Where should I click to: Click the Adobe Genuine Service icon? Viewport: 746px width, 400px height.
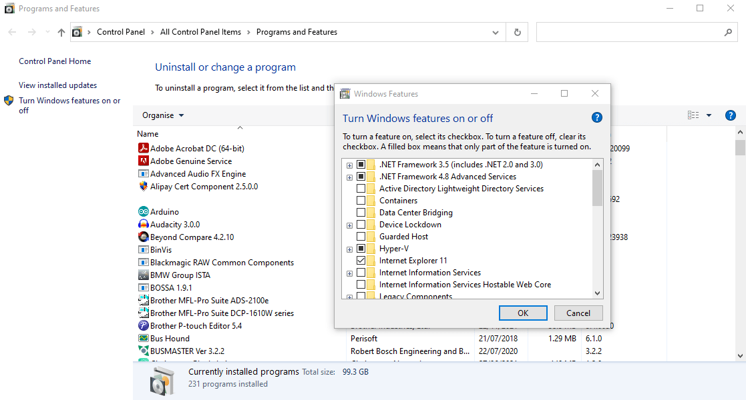pyautogui.click(x=143, y=161)
